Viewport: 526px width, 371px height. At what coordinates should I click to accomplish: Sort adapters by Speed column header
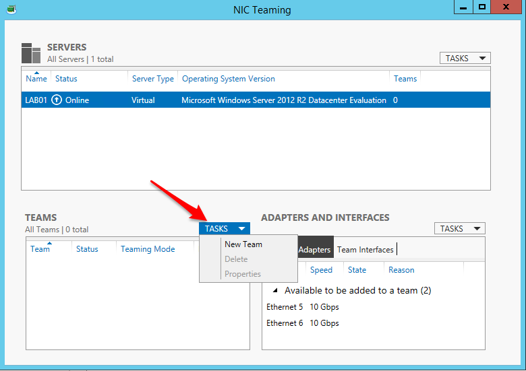(x=321, y=270)
